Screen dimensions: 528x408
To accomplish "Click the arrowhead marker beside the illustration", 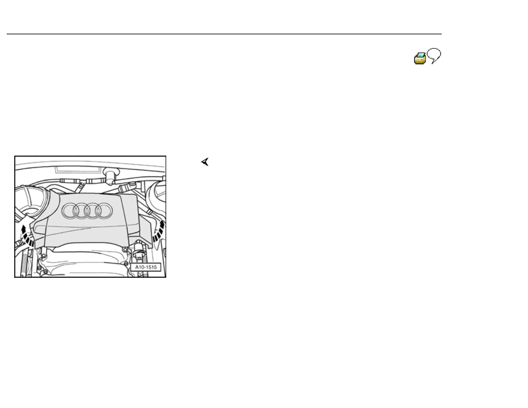I will point(204,163).
